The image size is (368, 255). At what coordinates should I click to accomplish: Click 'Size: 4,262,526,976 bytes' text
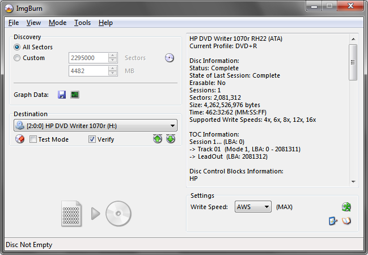coord(225,105)
